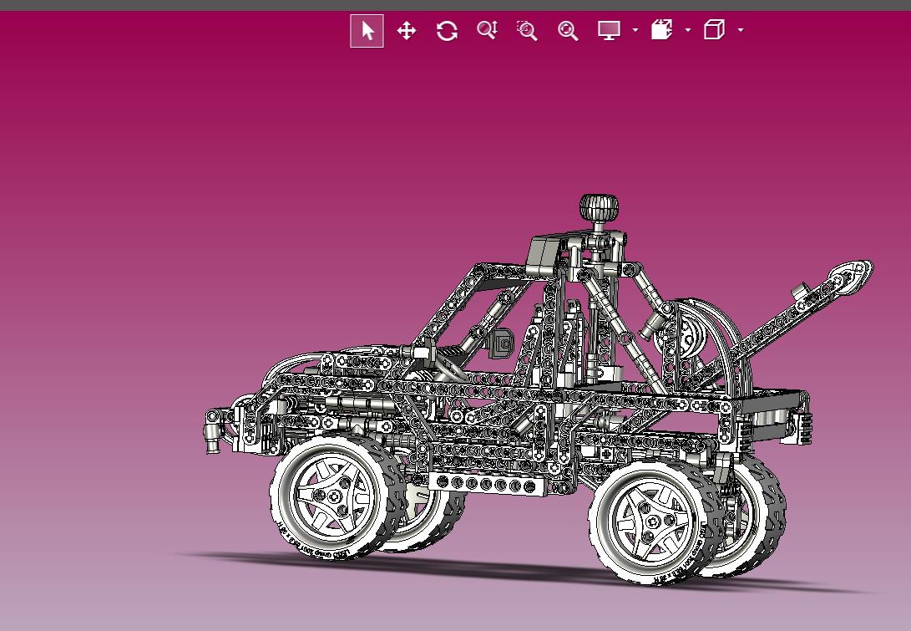Open view orientation cube dropdown arrow
The width and height of the screenshot is (911, 631).
coord(740,30)
